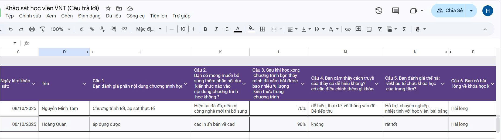Open the comments panel icon
The height and width of the screenshot is (140, 501).
[x=396, y=11]
